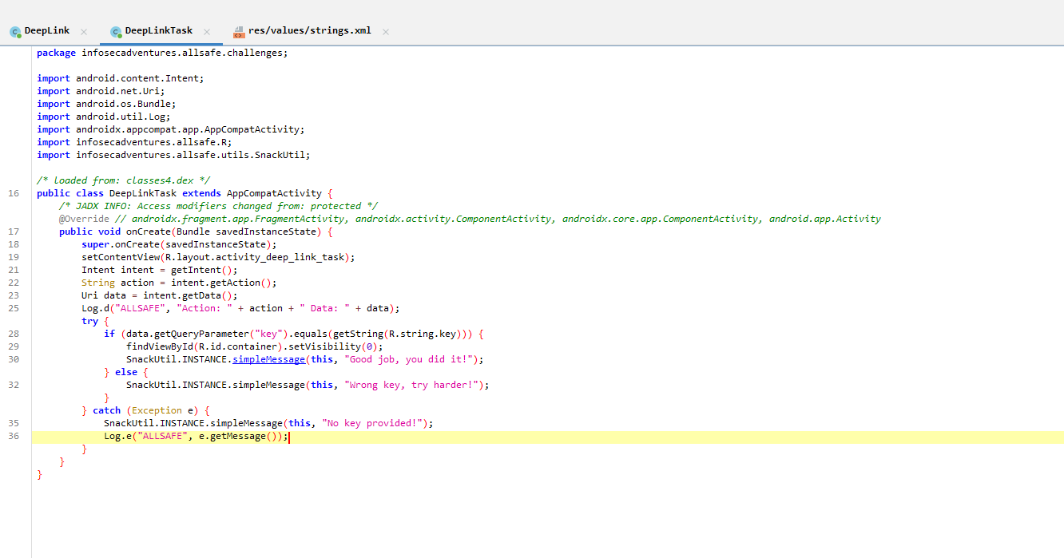The image size is (1064, 558).
Task: Close the DeepLinkTask tab
Action: tap(207, 32)
